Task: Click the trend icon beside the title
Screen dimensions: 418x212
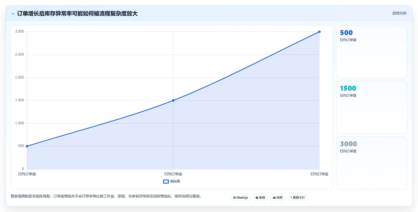Action: (x=13, y=14)
